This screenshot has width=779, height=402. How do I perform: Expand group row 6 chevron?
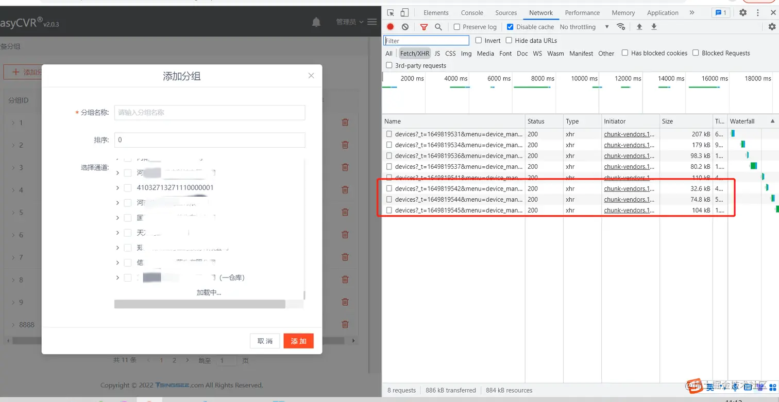13,235
